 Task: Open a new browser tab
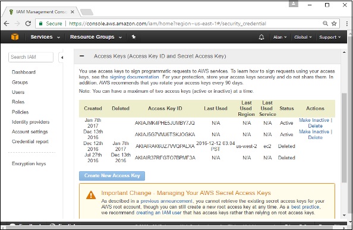coord(87,12)
